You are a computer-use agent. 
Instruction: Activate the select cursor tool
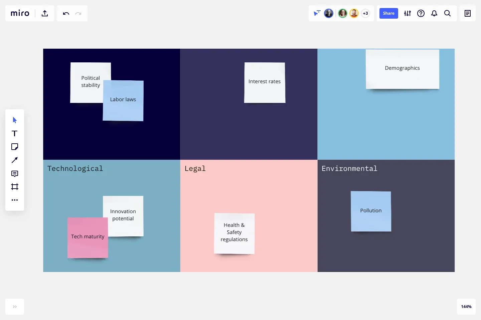[x=14, y=120]
